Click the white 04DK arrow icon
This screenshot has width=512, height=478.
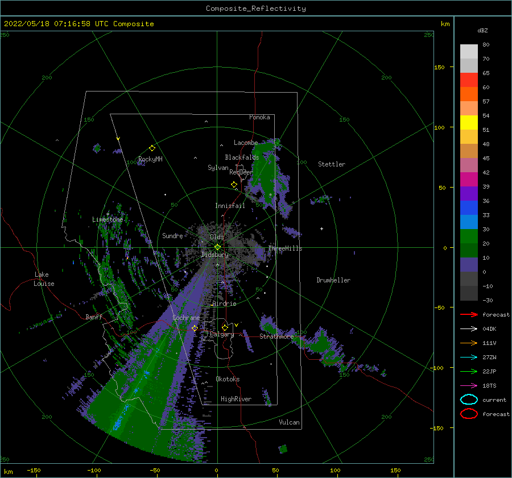(x=469, y=329)
